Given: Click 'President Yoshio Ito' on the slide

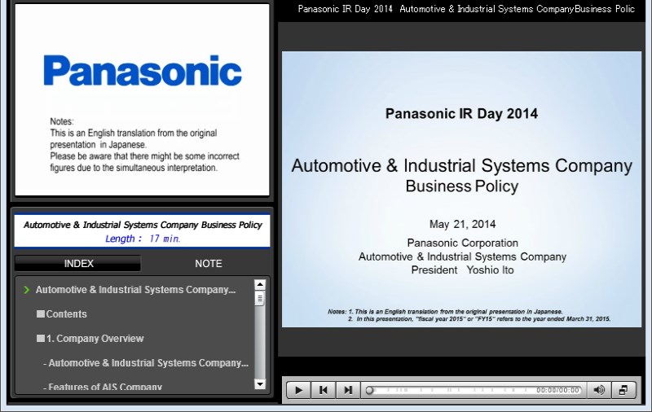Looking at the screenshot, I should tap(462, 270).
